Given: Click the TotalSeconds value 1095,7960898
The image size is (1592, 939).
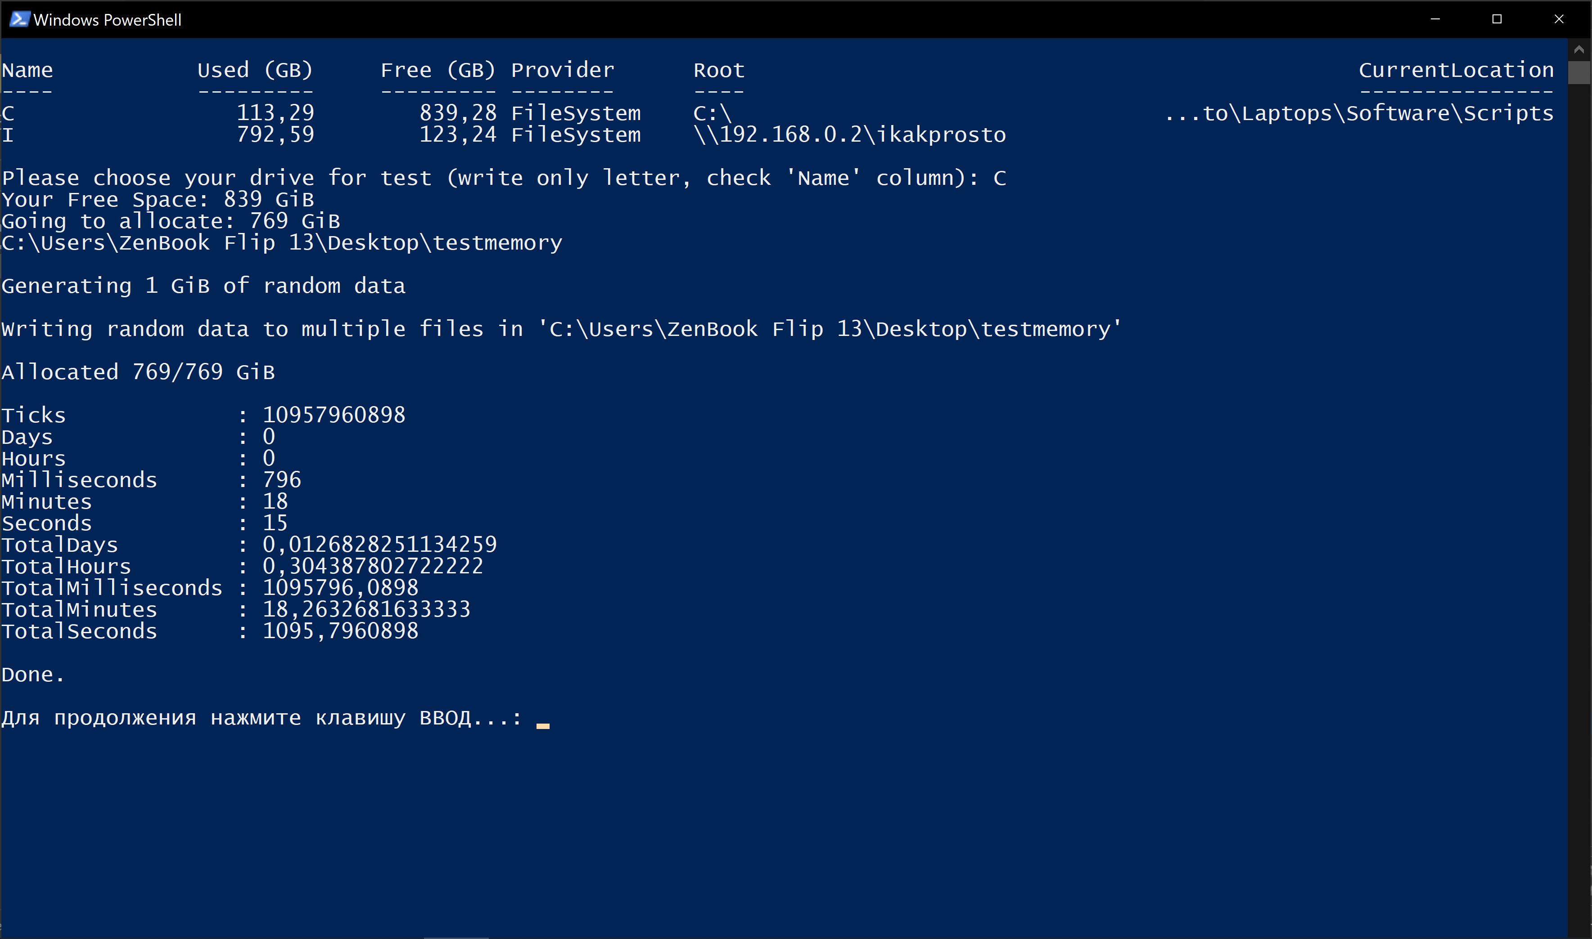Looking at the screenshot, I should tap(341, 631).
